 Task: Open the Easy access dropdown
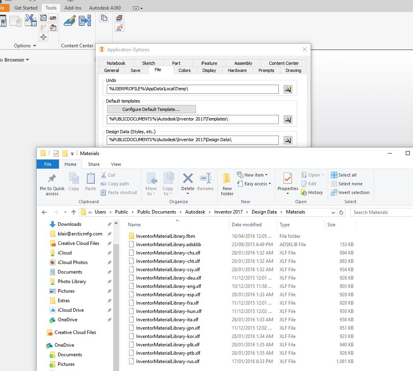click(x=254, y=184)
